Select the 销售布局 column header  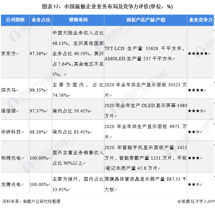click(x=78, y=20)
